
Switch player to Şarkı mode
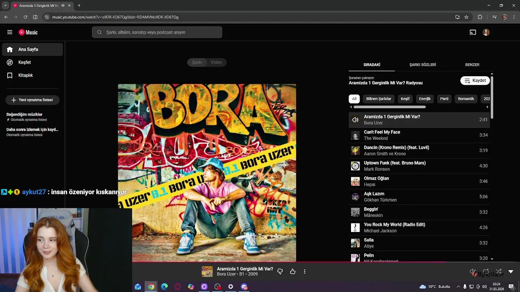pos(197,62)
